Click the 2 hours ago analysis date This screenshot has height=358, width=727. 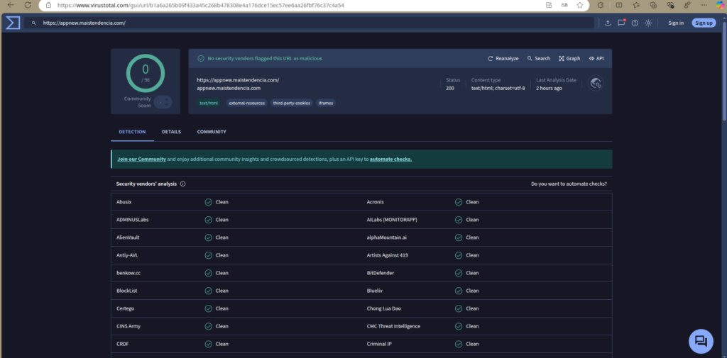(549, 88)
